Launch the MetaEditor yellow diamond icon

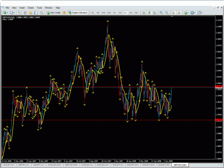pyautogui.click(x=64, y=13)
